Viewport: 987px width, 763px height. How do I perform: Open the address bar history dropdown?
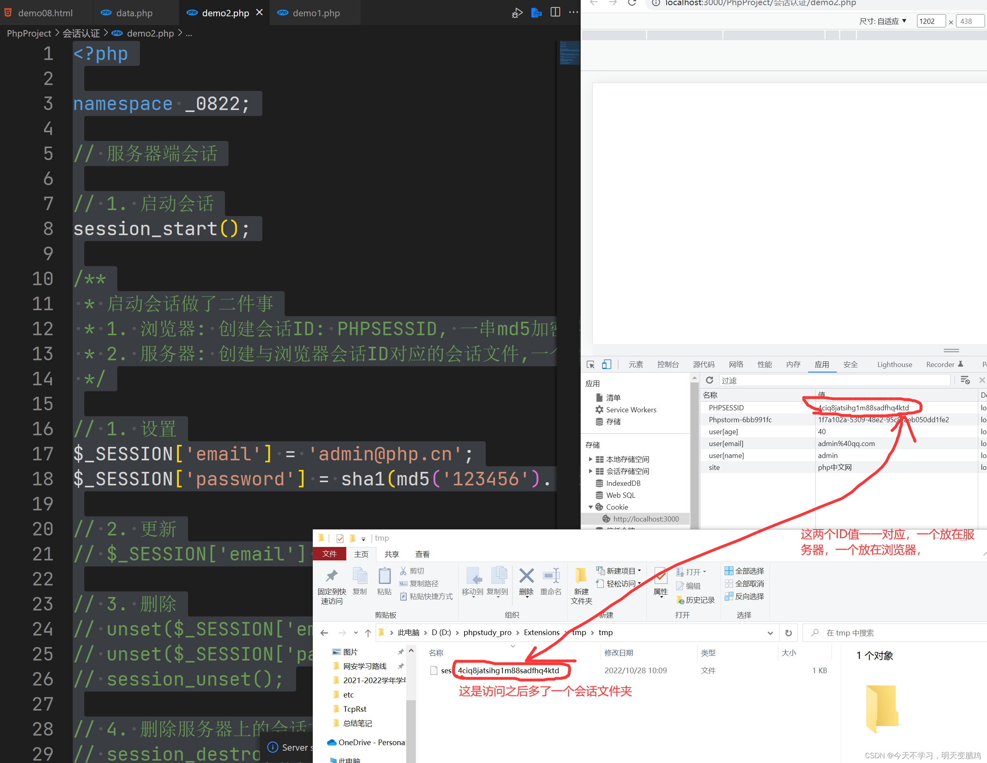pos(770,632)
